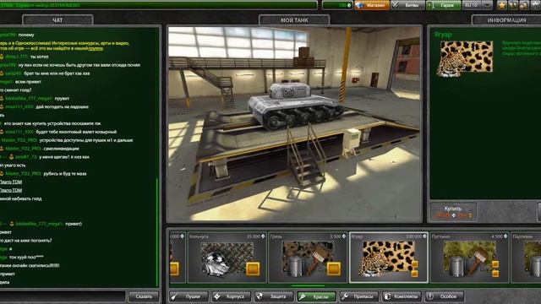Click username lololoshka_777_mega1 before 'прувет'

point(29,99)
